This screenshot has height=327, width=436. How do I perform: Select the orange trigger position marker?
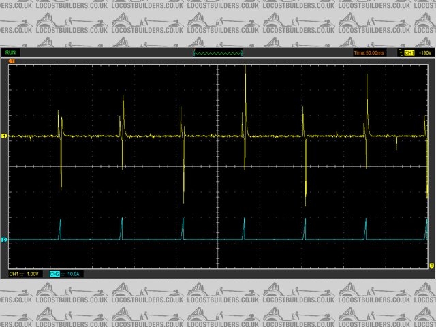(x=12, y=61)
